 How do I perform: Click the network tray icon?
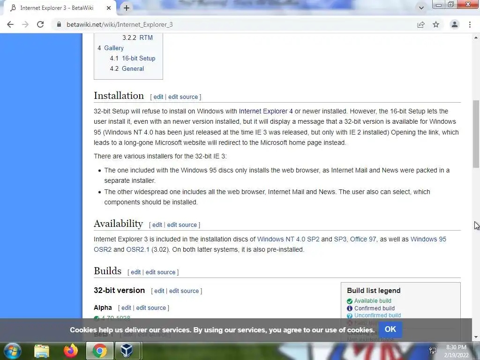click(433, 351)
